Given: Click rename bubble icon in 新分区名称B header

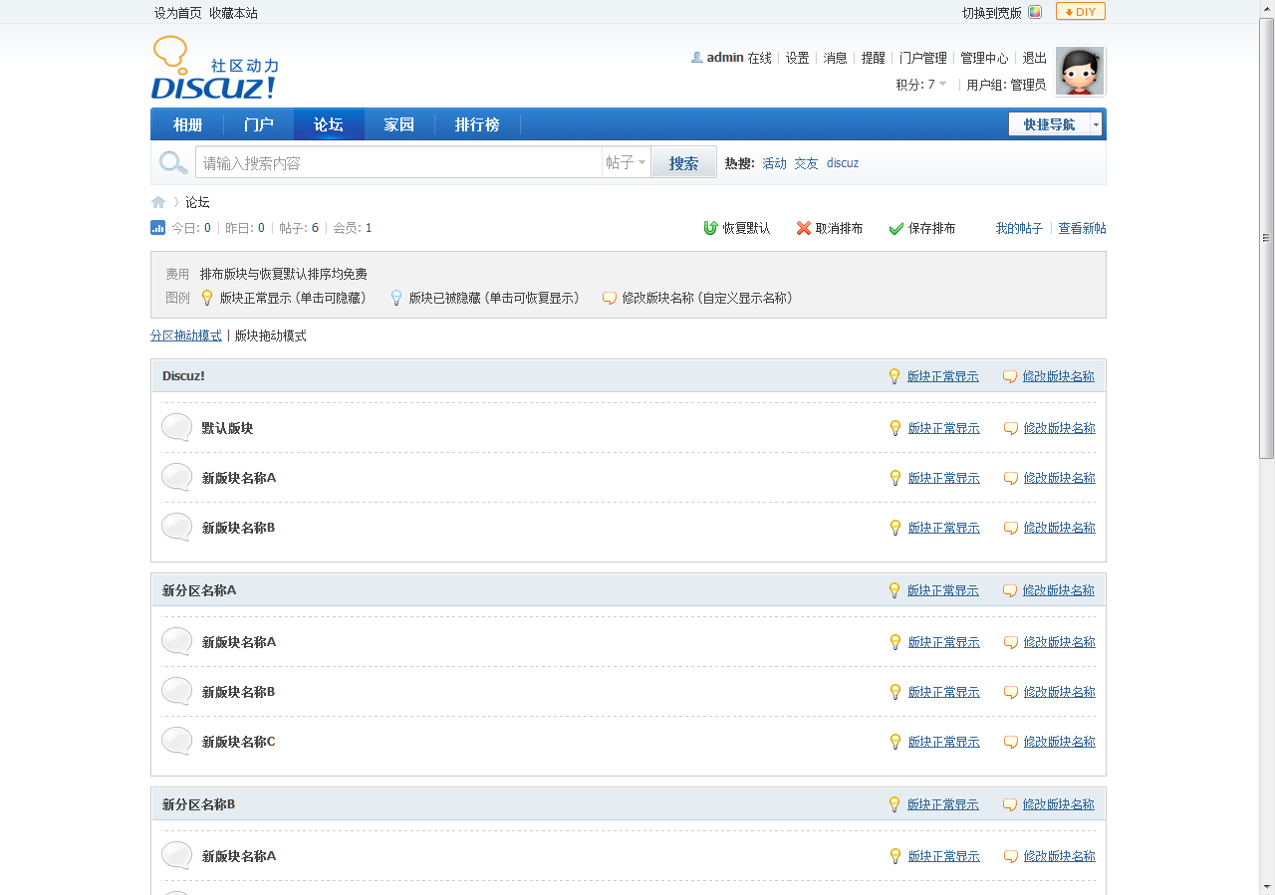Looking at the screenshot, I should click(x=1010, y=804).
